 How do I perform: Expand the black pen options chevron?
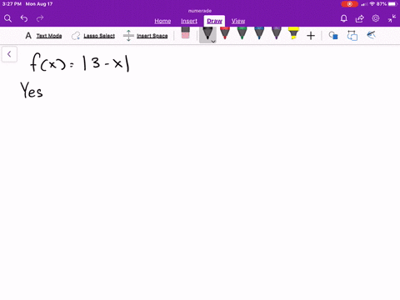pos(213,42)
